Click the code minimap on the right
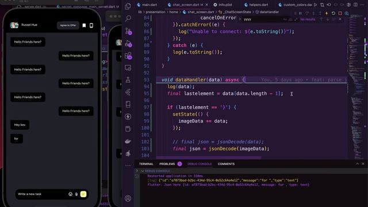This screenshot has height=207, width=368. click(x=356, y=87)
